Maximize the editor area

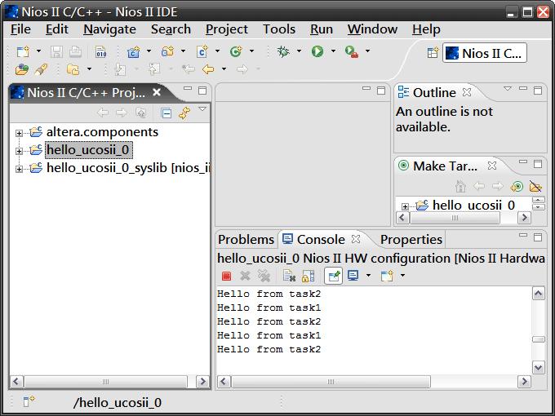[381, 91]
